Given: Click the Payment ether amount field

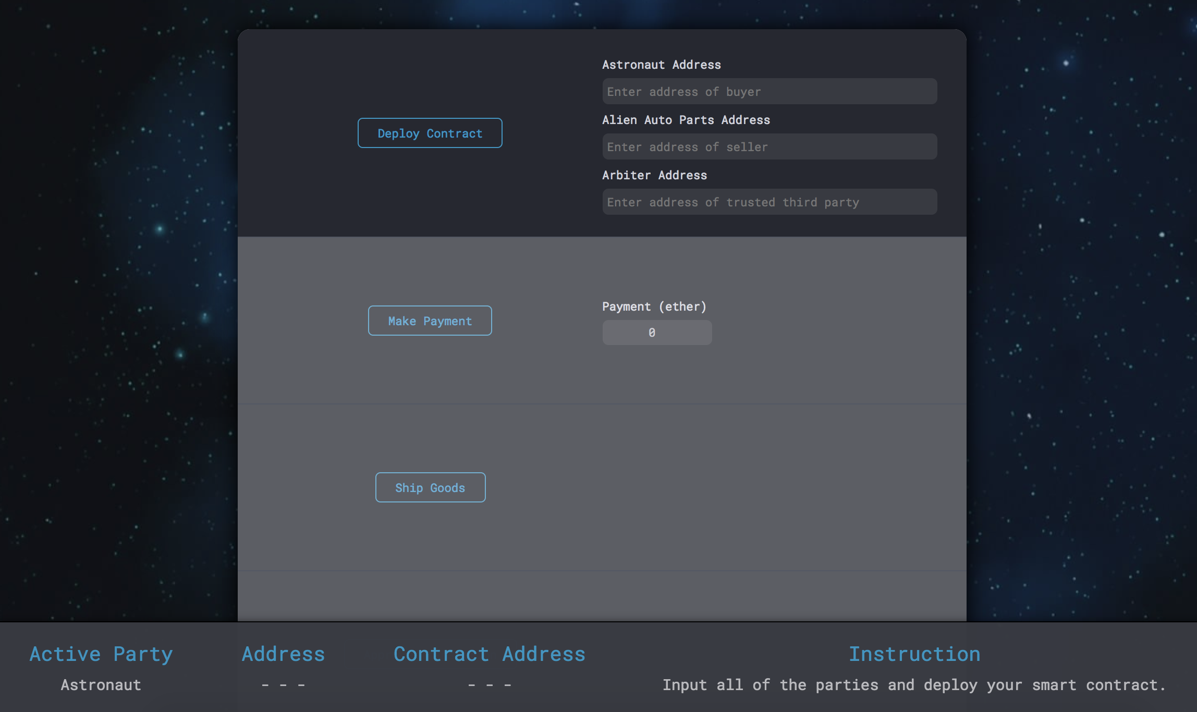Looking at the screenshot, I should click(x=657, y=333).
